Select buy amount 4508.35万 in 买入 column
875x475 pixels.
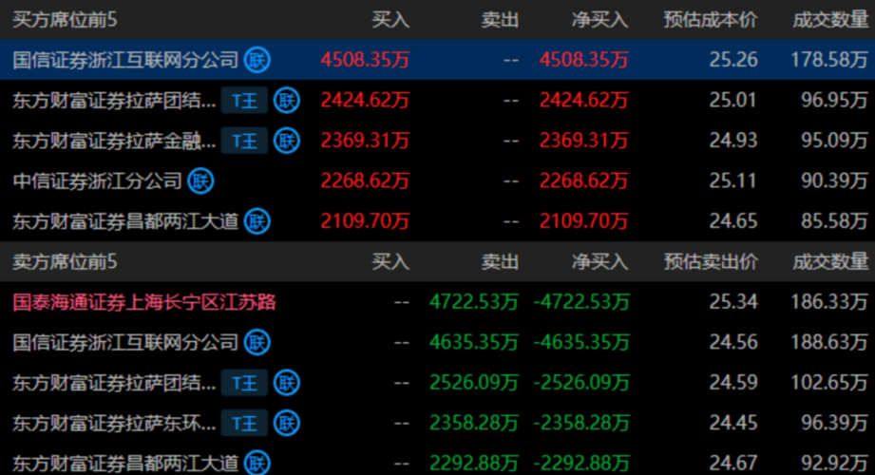pyautogui.click(x=365, y=60)
